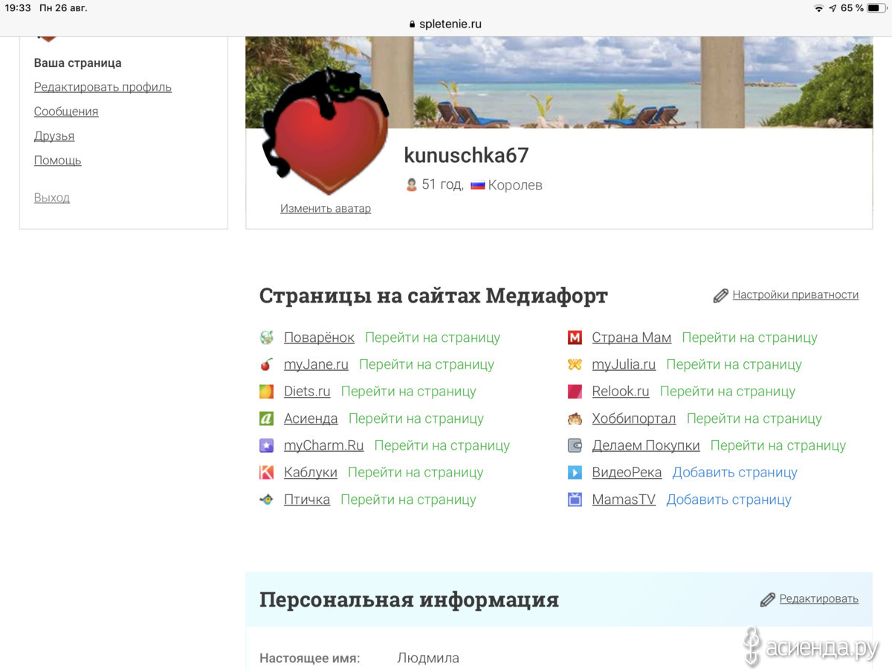Click Редактировать next to Персональная информация
892x669 pixels.
pos(818,599)
